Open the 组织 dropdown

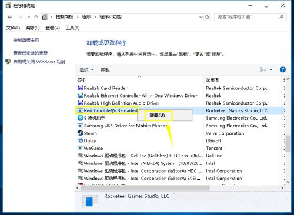pos(86,69)
